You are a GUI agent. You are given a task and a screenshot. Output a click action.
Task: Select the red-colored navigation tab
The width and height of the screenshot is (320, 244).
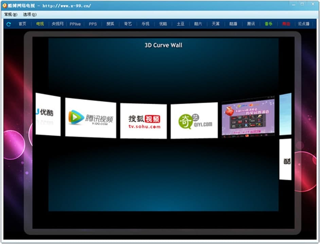click(x=286, y=24)
